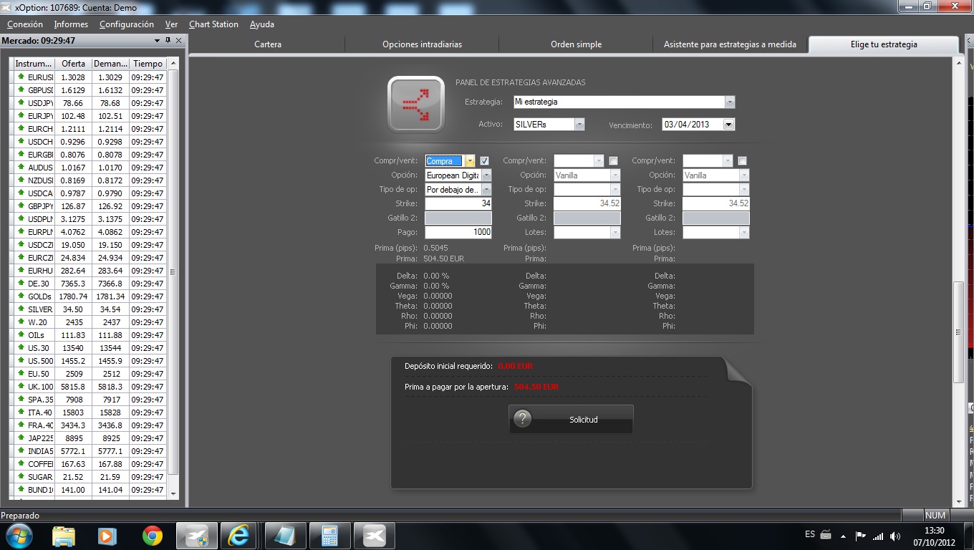974x550 pixels.
Task: Sort by the Tiempo column header
Action: tap(148, 64)
